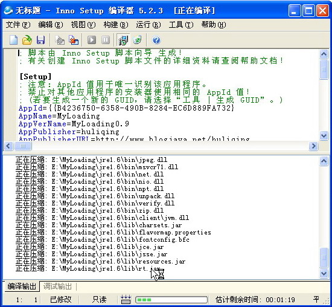
Task: Switch to the 调试输出 tab
Action: tap(57, 286)
